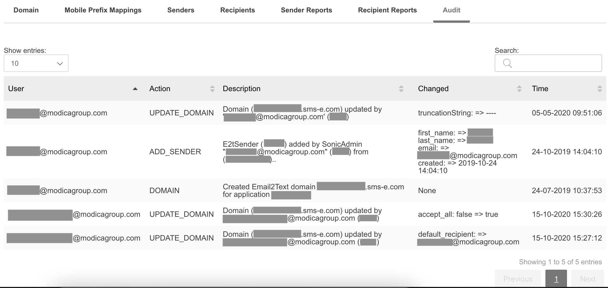
Task: Switch to the Domain tab
Action: [26, 10]
